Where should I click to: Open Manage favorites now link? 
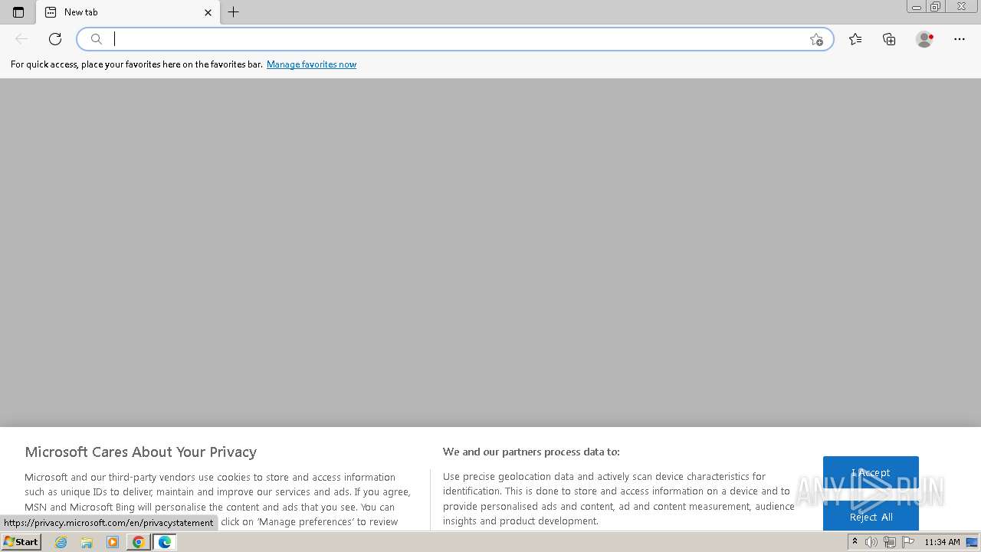coord(311,64)
